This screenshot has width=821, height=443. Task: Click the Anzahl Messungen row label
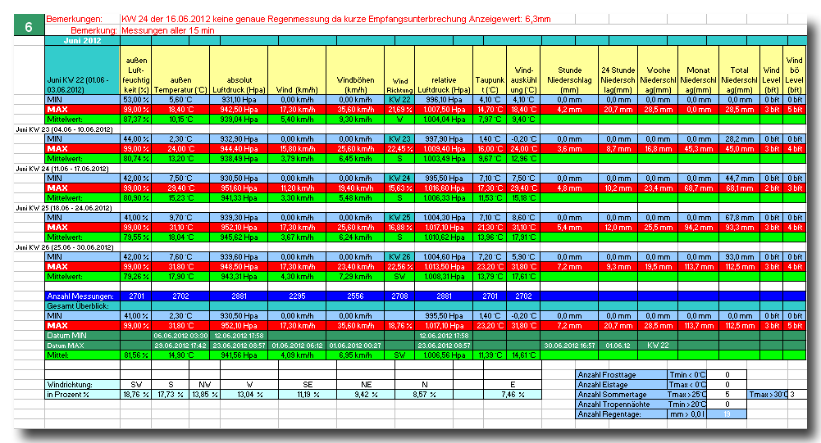pos(82,296)
